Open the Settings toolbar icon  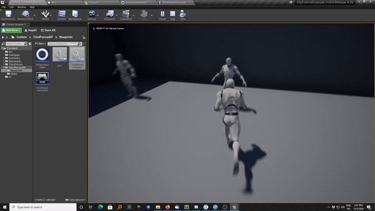(91, 15)
